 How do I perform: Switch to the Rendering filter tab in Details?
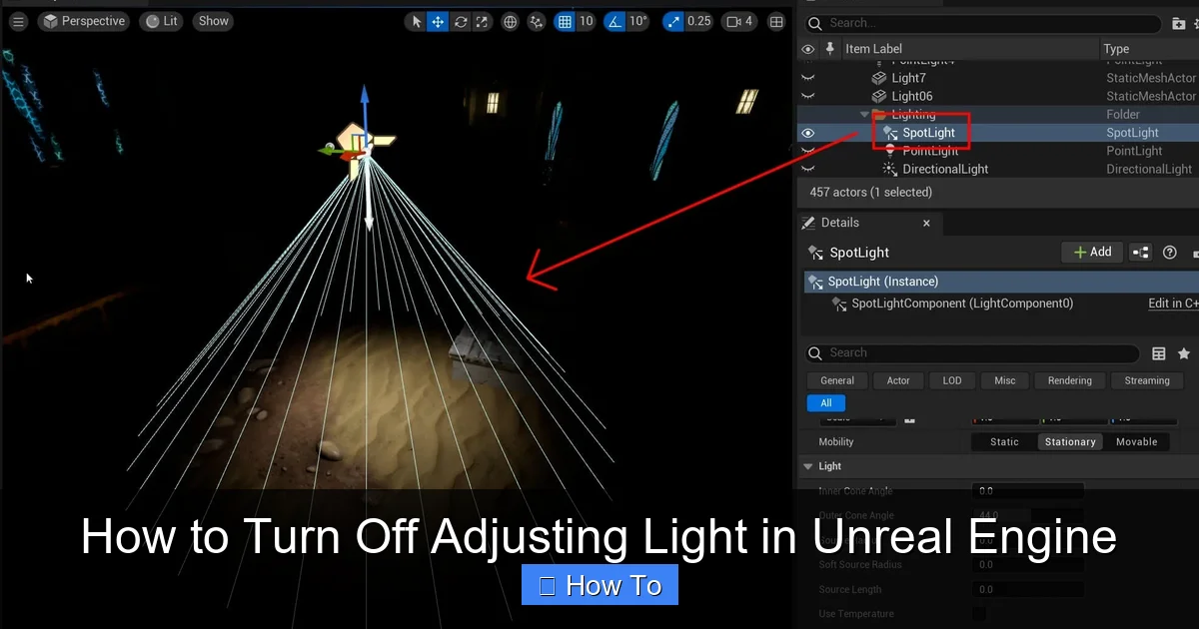(x=1069, y=380)
